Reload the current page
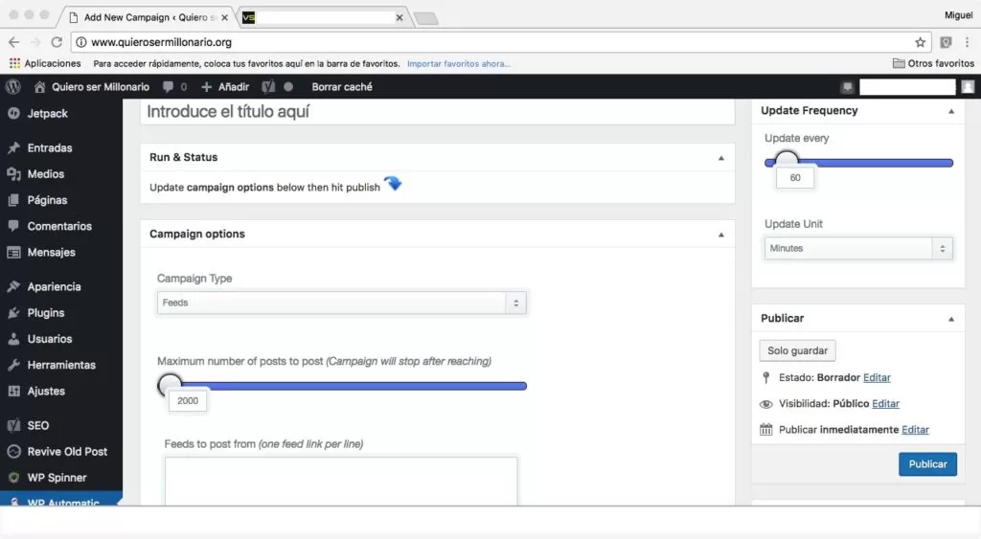981x539 pixels. (57, 42)
